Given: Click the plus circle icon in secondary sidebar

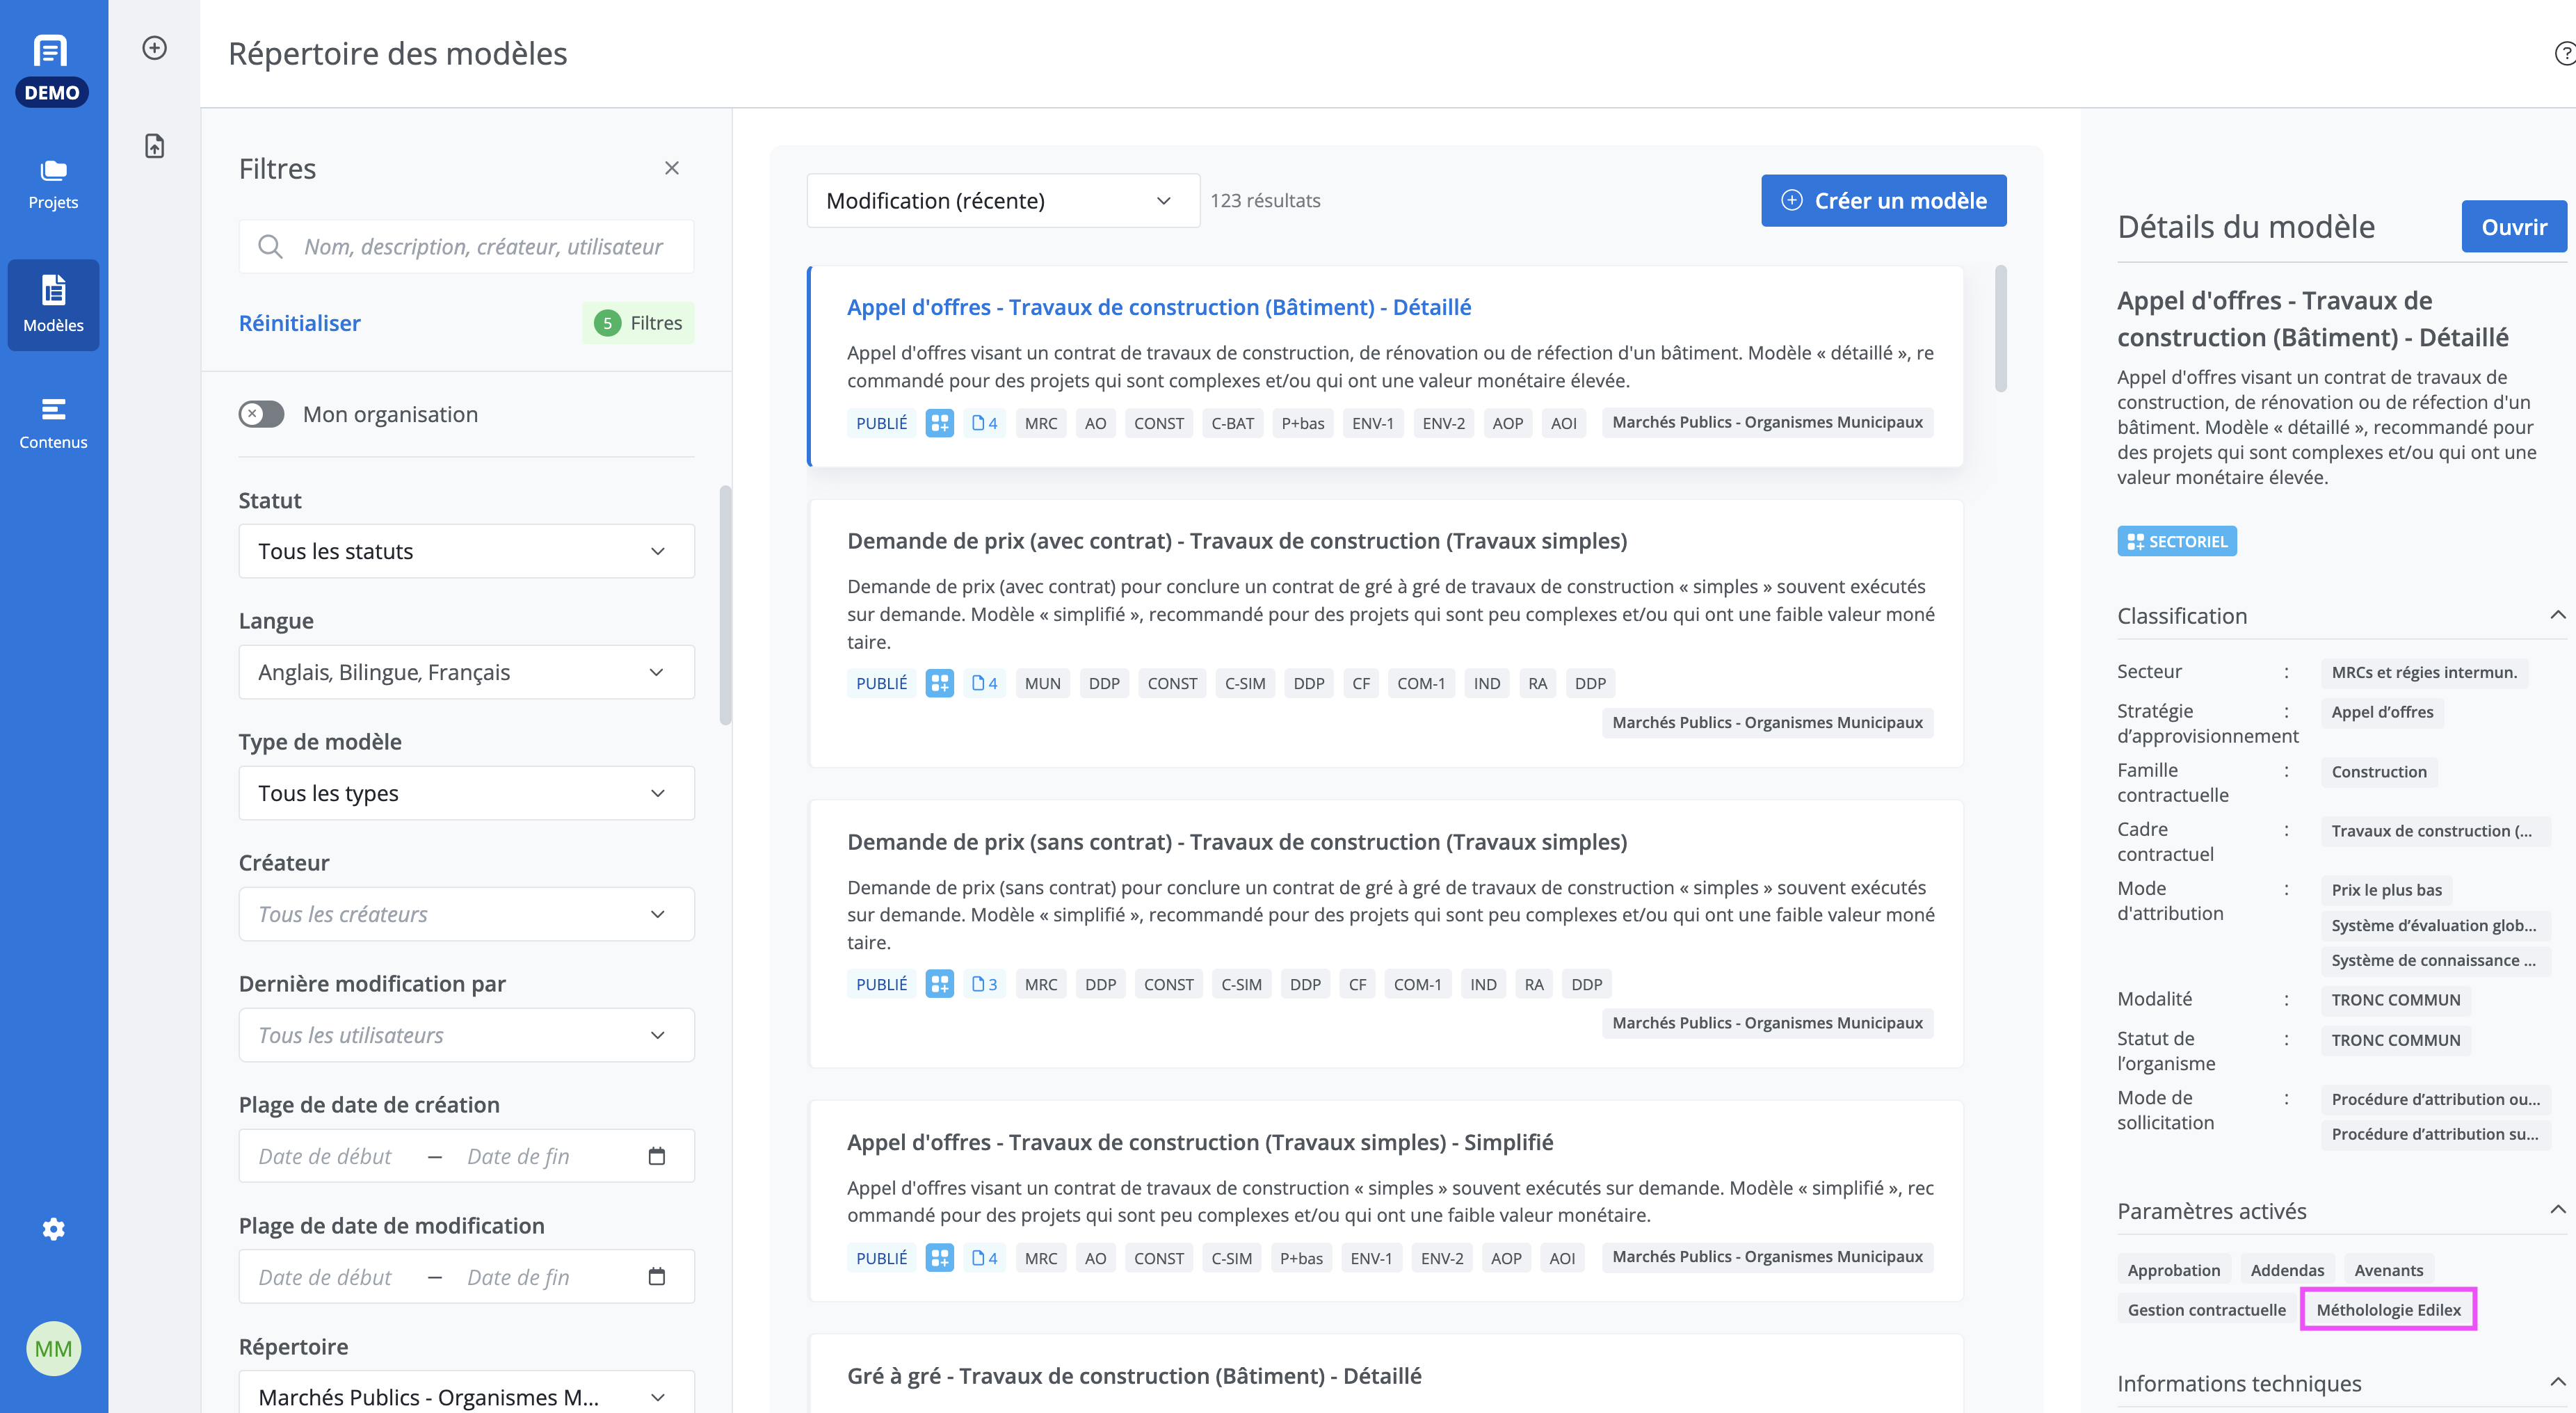Looking at the screenshot, I should click(x=154, y=48).
